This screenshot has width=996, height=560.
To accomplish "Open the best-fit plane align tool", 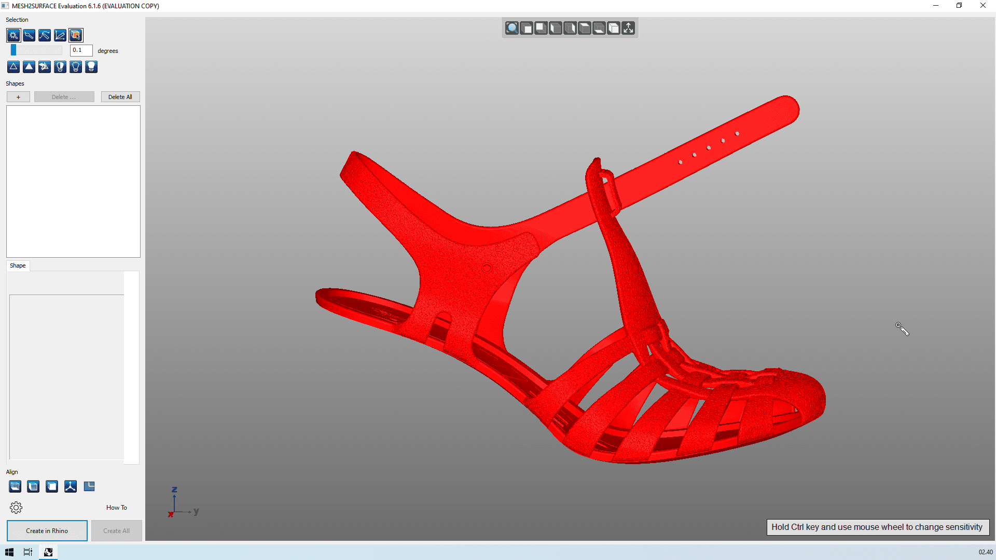I will pos(15,486).
